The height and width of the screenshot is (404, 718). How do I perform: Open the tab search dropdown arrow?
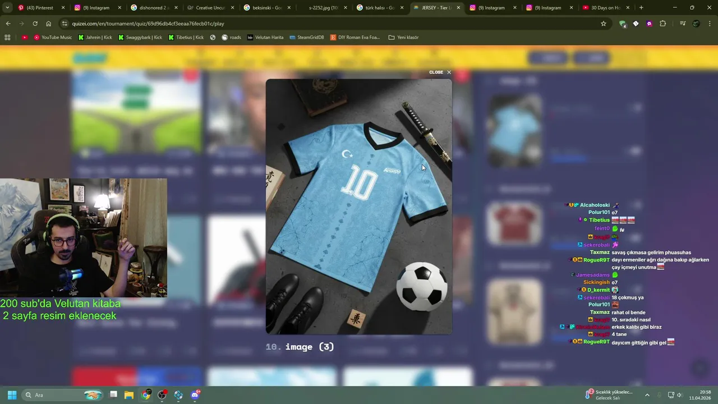pyautogui.click(x=7, y=8)
